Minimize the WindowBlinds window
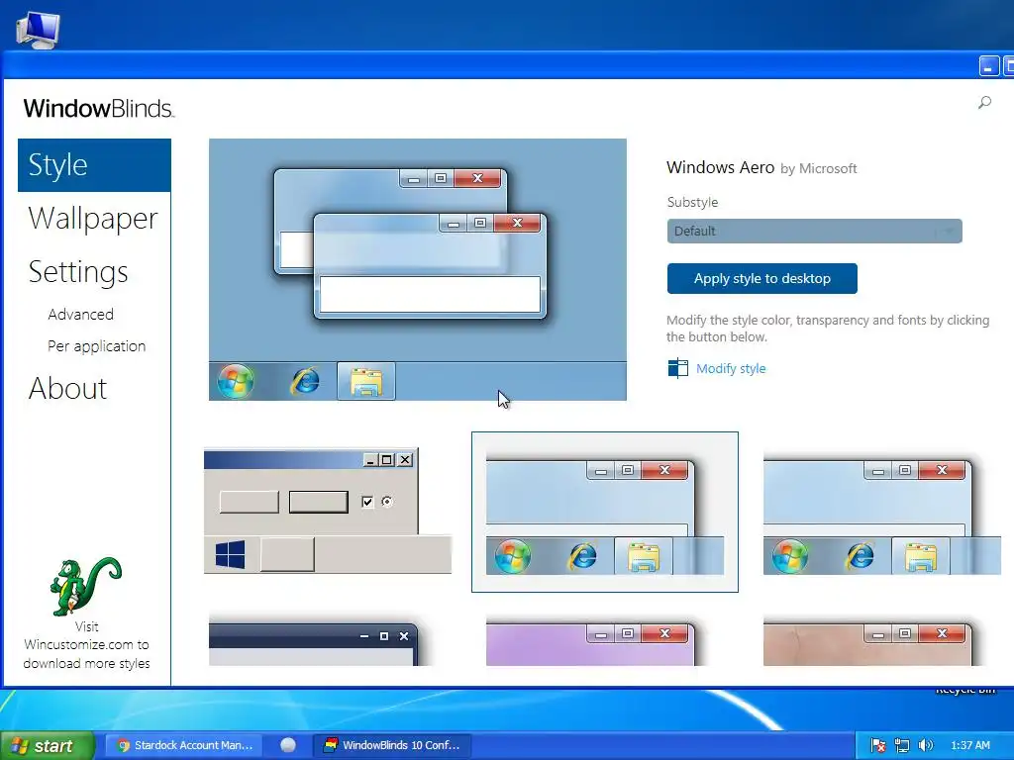This screenshot has width=1014, height=760. point(989,66)
